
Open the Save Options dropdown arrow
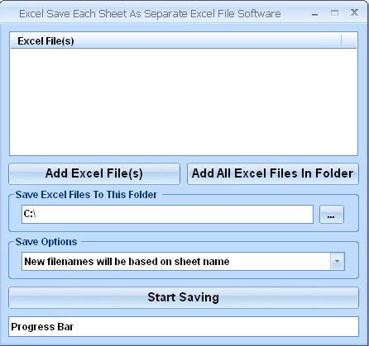(338, 261)
